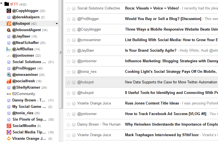Click the sidebar splitter handle

point(61,52)
